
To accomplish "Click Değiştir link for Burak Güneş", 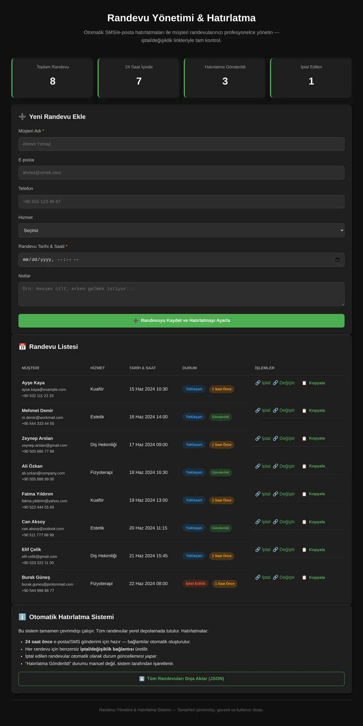I will pyautogui.click(x=284, y=577).
